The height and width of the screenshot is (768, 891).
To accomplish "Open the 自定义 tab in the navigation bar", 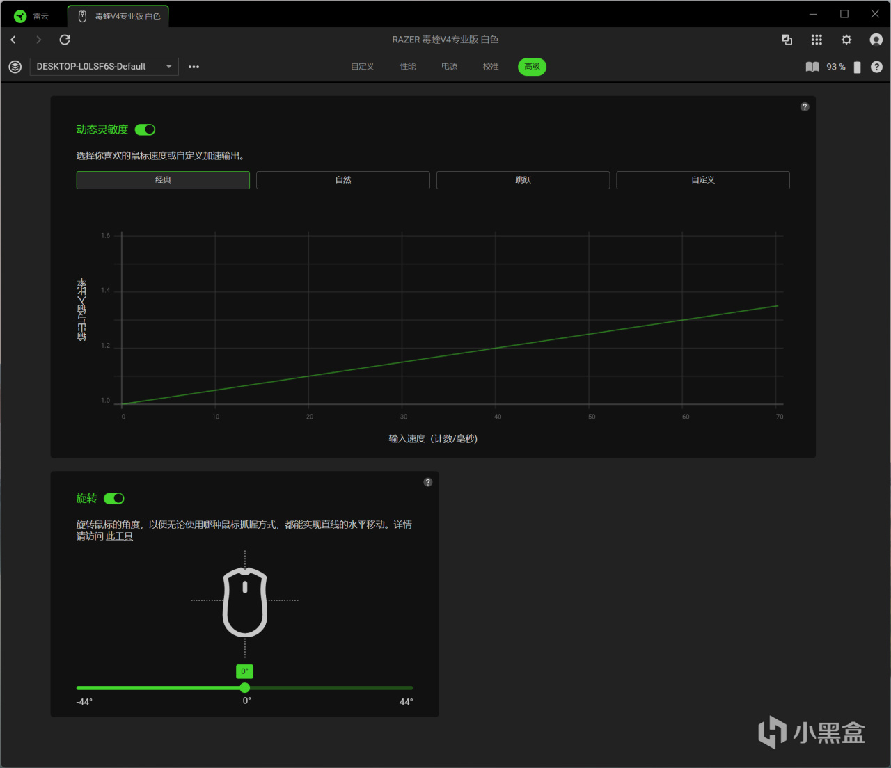I will [x=363, y=67].
